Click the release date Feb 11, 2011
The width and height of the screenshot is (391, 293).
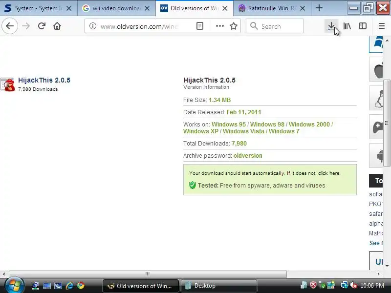click(243, 112)
